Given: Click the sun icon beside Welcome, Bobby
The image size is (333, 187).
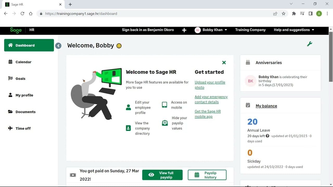Looking at the screenshot, I should (x=119, y=46).
